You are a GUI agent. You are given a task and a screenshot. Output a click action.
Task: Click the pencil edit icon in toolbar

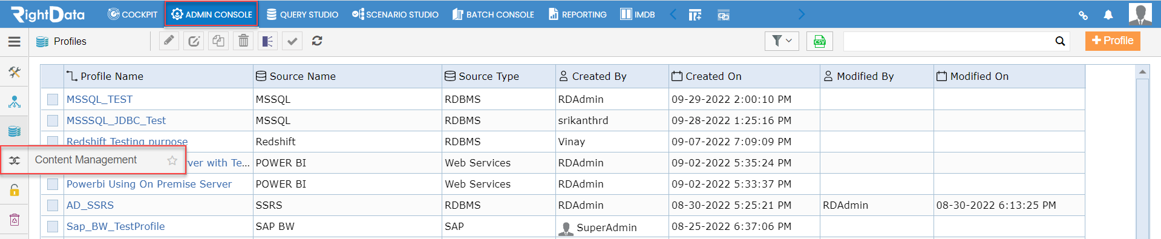[169, 41]
